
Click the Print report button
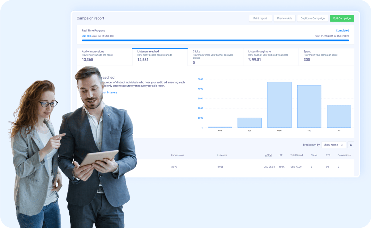[260, 18]
